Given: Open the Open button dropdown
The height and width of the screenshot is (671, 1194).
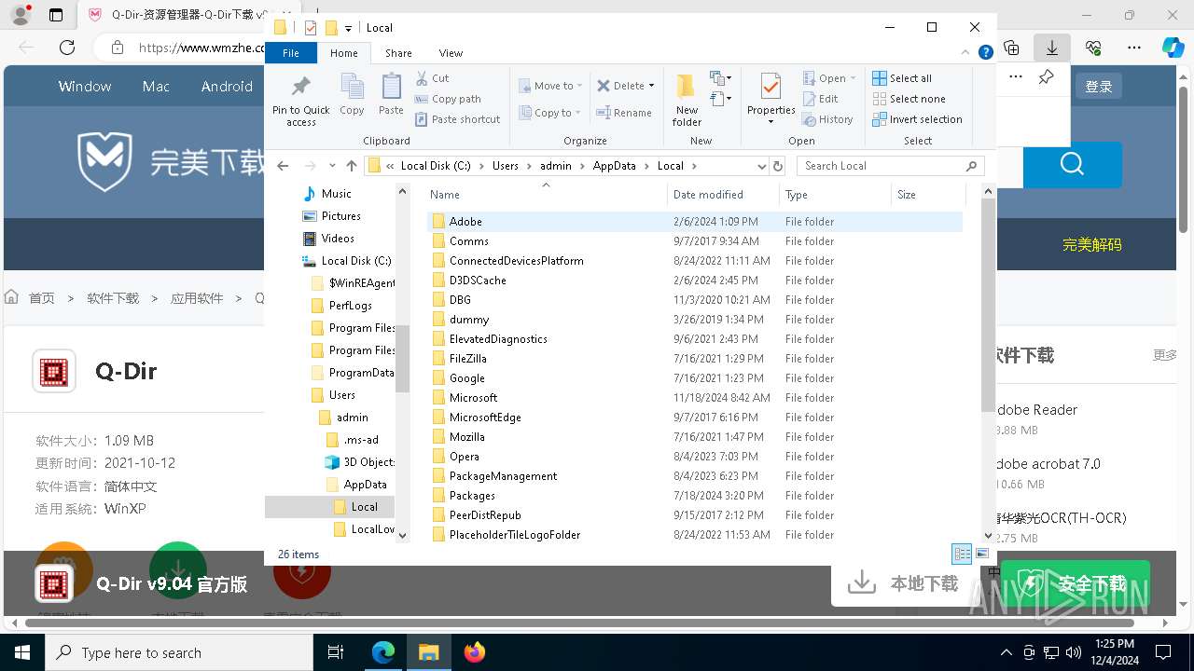Looking at the screenshot, I should coord(853,78).
